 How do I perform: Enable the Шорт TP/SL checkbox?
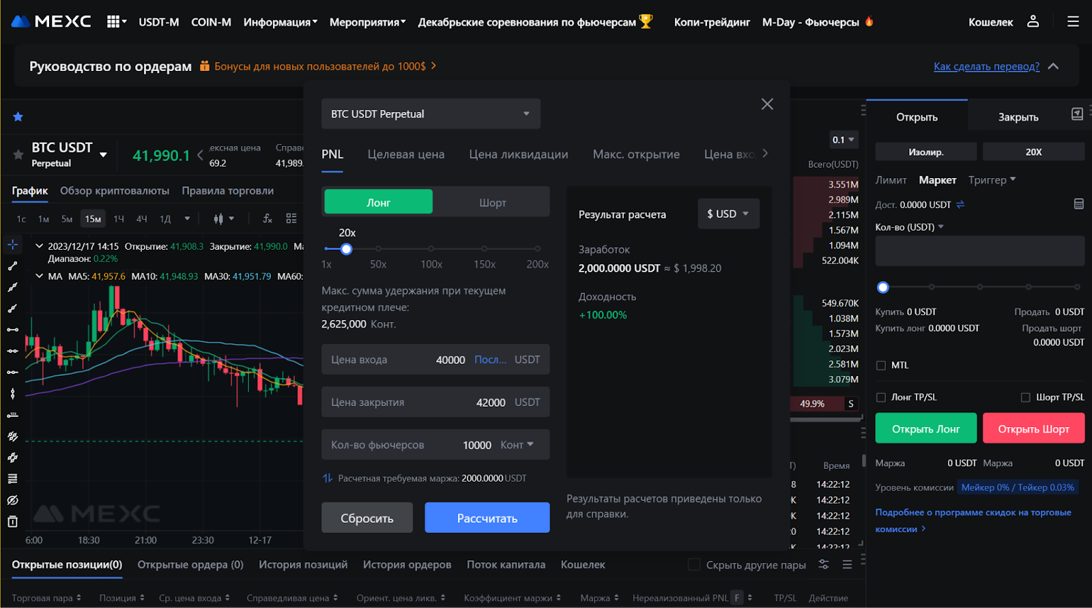click(x=1025, y=397)
